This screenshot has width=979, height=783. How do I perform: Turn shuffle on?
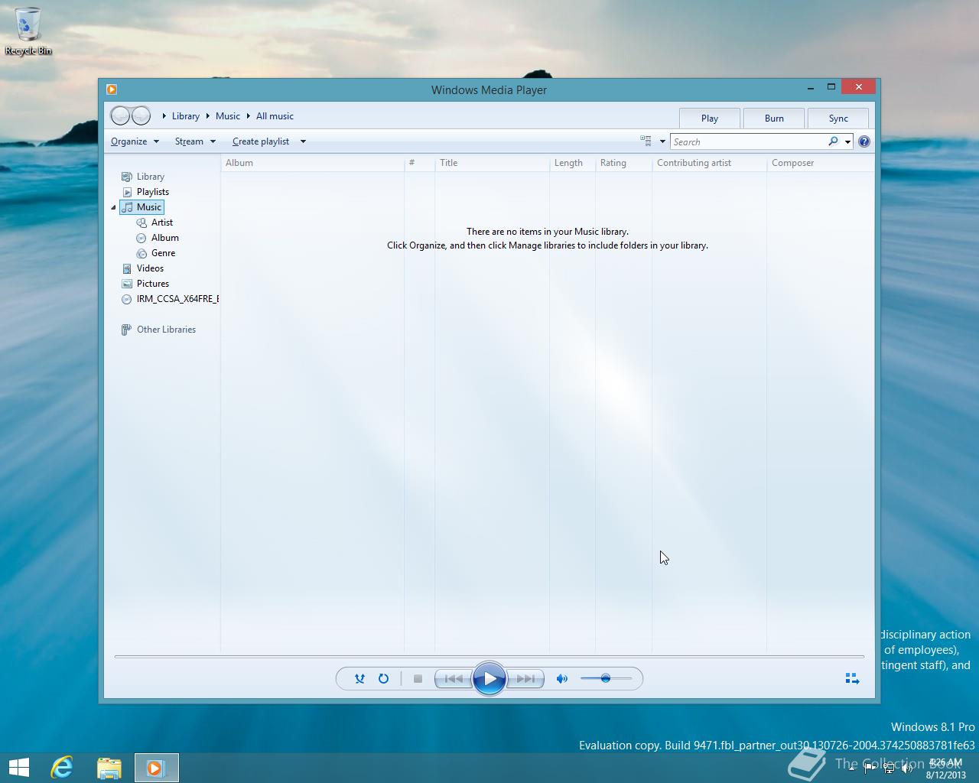pyautogui.click(x=359, y=678)
